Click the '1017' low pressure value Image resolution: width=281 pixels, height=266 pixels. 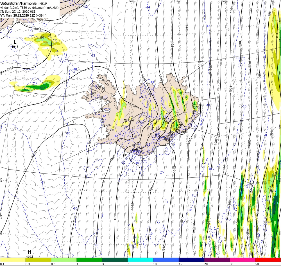[15, 47]
